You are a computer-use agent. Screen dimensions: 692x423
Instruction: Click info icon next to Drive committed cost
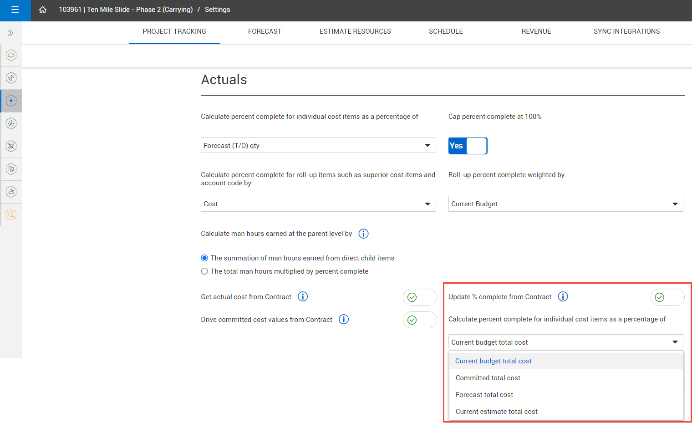pos(344,319)
